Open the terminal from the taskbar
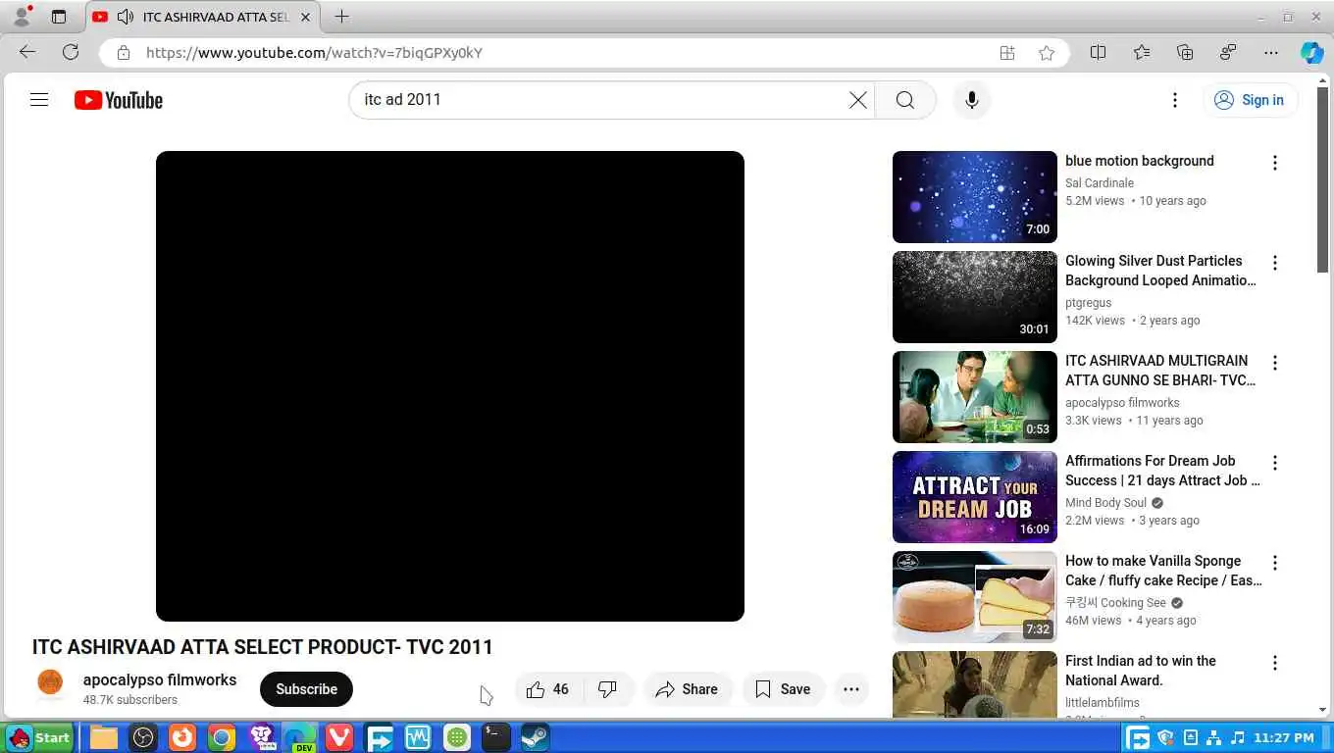The width and height of the screenshot is (1334, 753). (x=496, y=737)
